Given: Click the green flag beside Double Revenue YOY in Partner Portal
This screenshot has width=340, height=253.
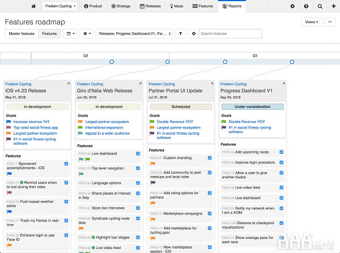Looking at the screenshot, I should tap(152, 122).
